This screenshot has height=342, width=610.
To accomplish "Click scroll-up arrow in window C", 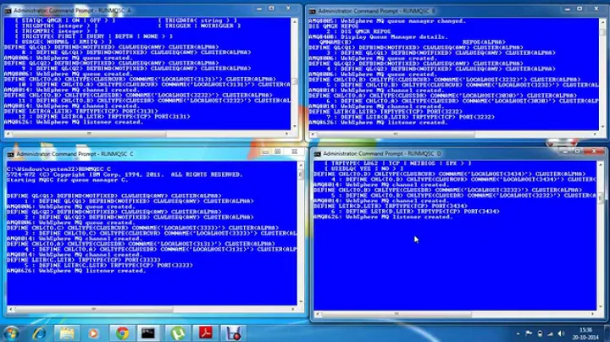I will tap(300, 165).
